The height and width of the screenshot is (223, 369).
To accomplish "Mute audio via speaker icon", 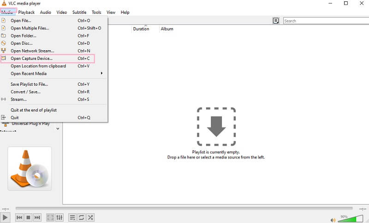I will (333, 220).
